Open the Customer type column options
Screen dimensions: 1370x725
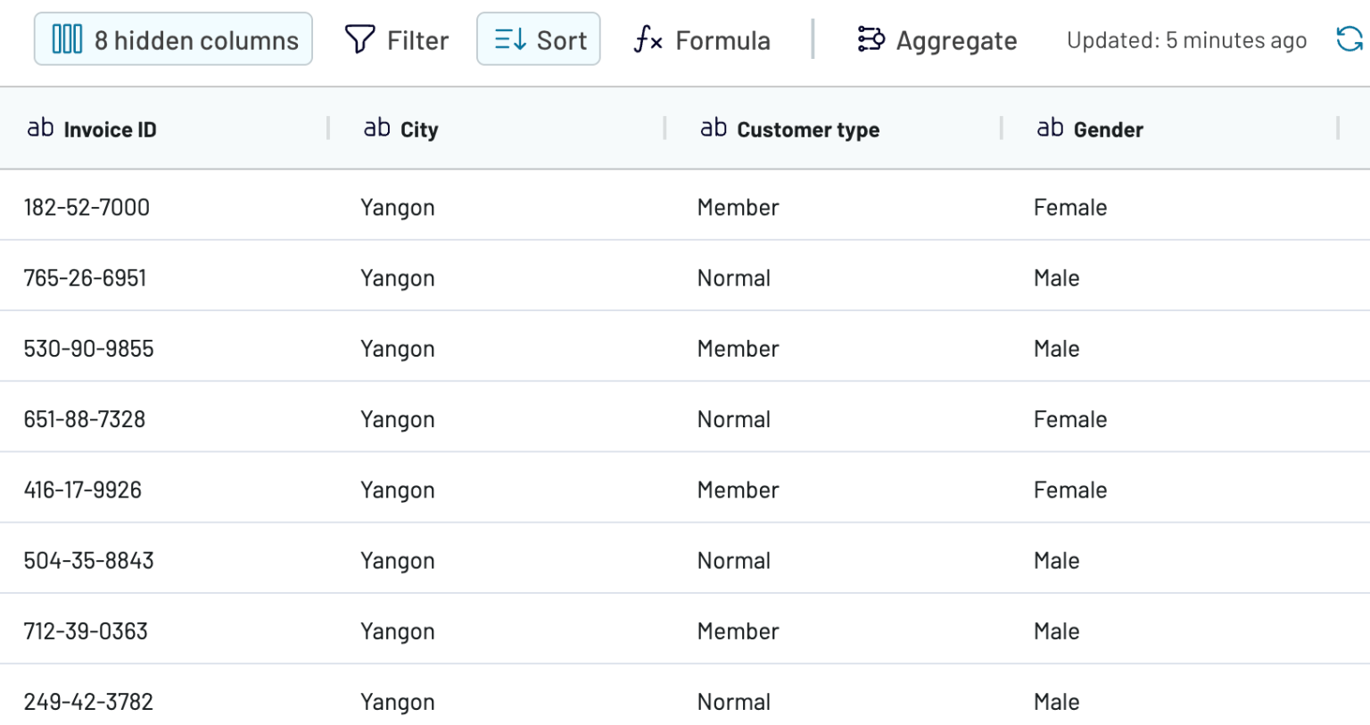pyautogui.click(x=807, y=129)
